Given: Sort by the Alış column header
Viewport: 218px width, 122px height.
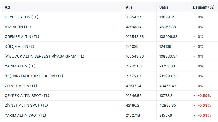Looking at the screenshot, I should pos(129,7).
